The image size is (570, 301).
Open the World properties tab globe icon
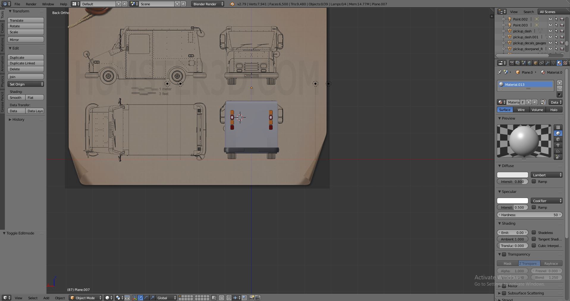[530, 63]
